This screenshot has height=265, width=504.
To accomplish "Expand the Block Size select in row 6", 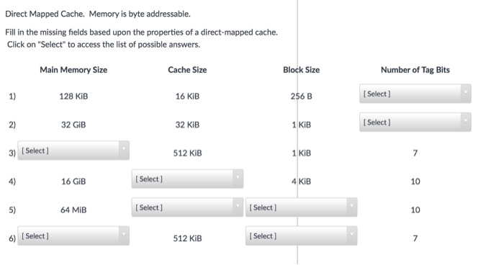I will pyautogui.click(x=301, y=235).
